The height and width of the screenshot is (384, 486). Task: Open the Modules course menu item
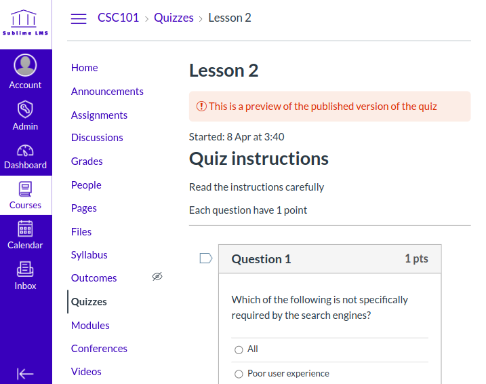coord(90,326)
